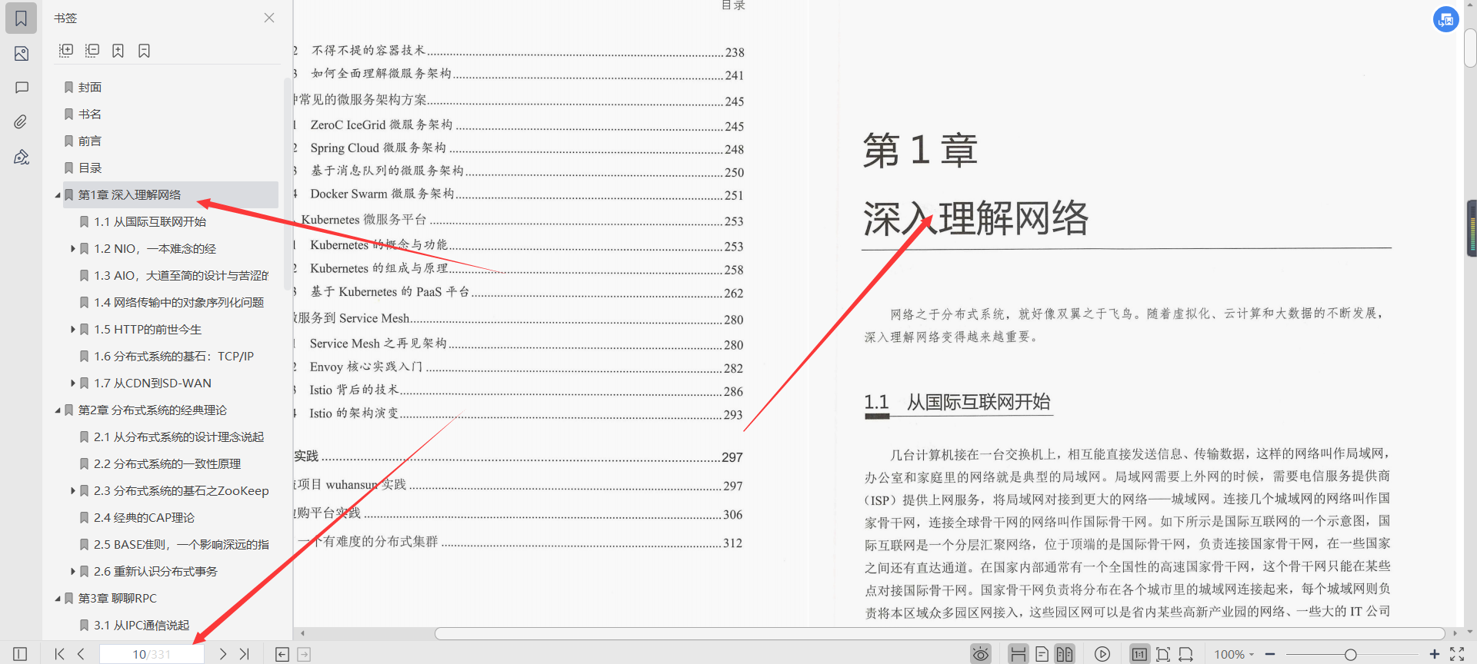1477x664 pixels.
Task: Select bookmark 1.4 网络传输中的对象序列化问题
Action: [x=178, y=303]
